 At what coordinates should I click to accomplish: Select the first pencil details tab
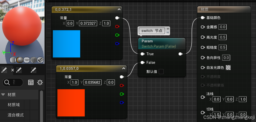click(x=4, y=70)
